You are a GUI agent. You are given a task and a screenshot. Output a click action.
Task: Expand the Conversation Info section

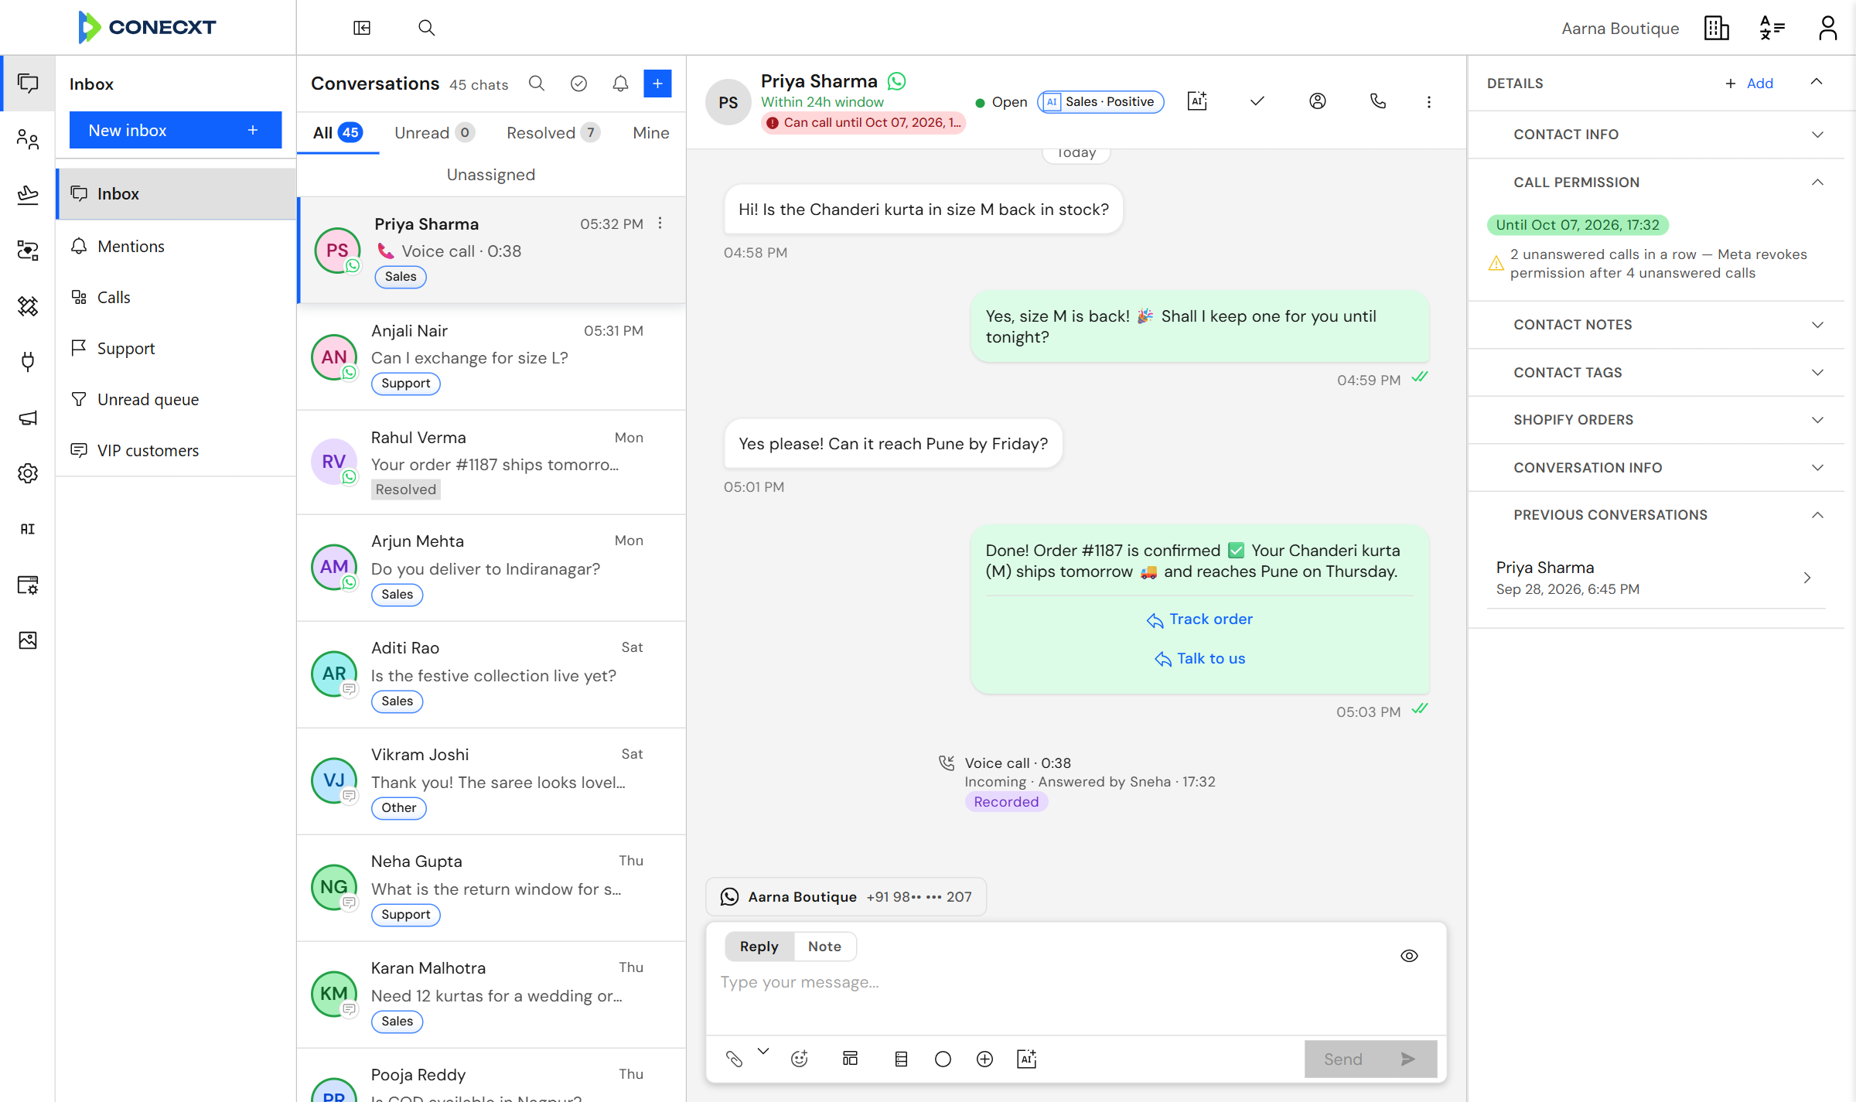[x=1656, y=468]
